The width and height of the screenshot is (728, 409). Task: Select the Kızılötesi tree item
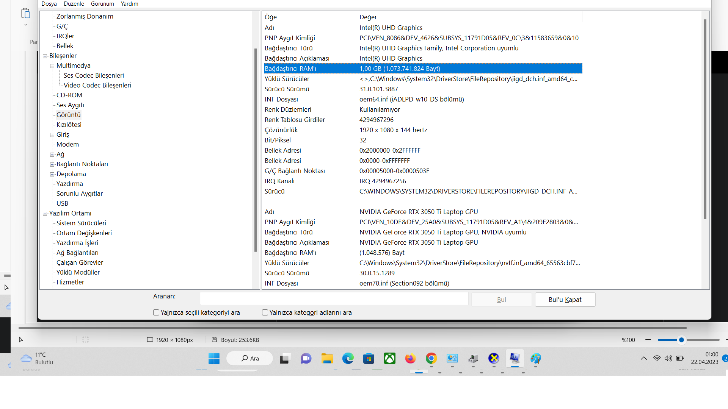pyautogui.click(x=69, y=125)
